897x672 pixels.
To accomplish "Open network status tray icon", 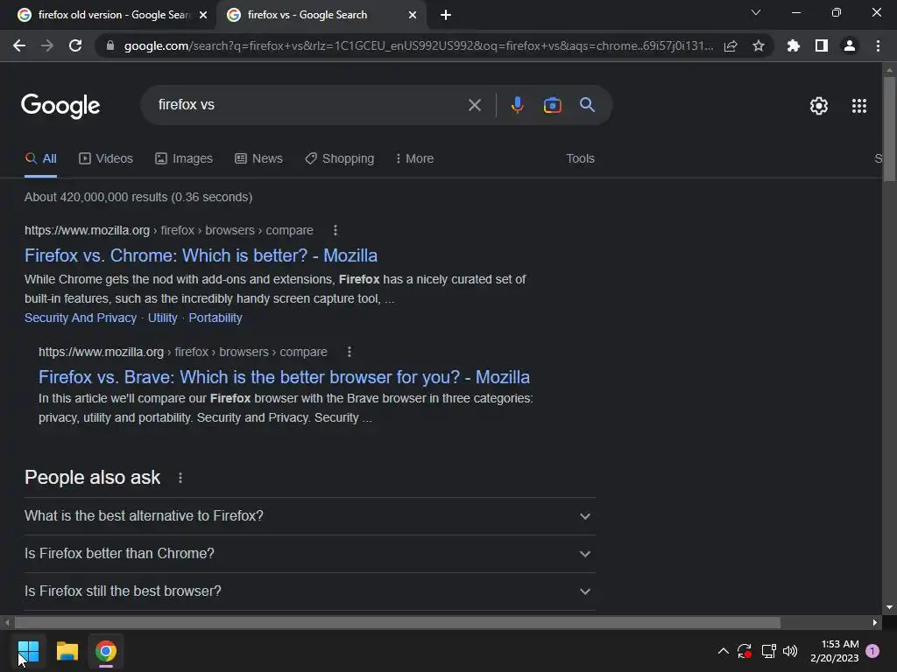I will pos(768,651).
